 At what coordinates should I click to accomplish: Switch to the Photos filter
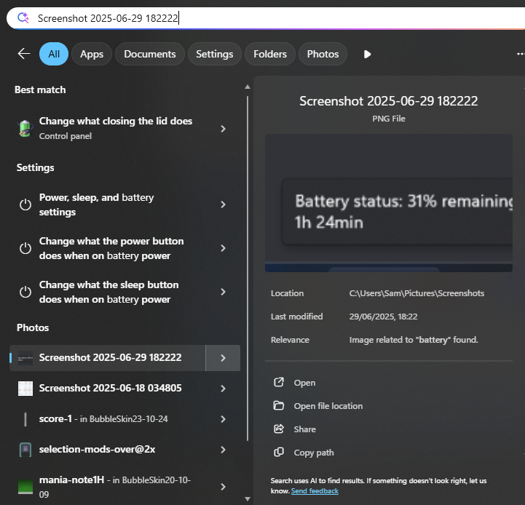pyautogui.click(x=323, y=54)
